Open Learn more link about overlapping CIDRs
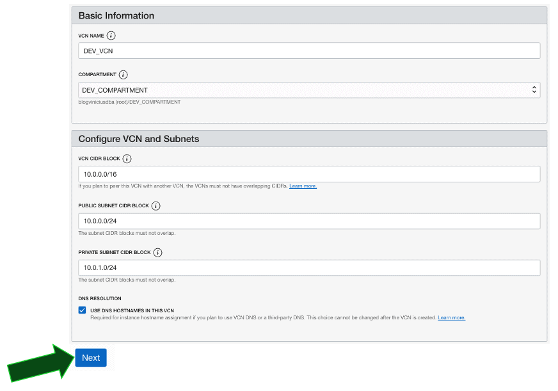558x391 pixels. coord(303,186)
